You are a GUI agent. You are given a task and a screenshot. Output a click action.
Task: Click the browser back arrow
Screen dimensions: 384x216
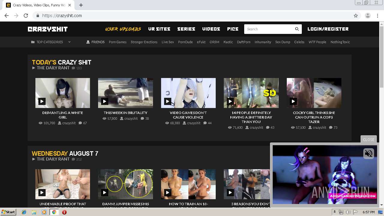[x=7, y=16]
